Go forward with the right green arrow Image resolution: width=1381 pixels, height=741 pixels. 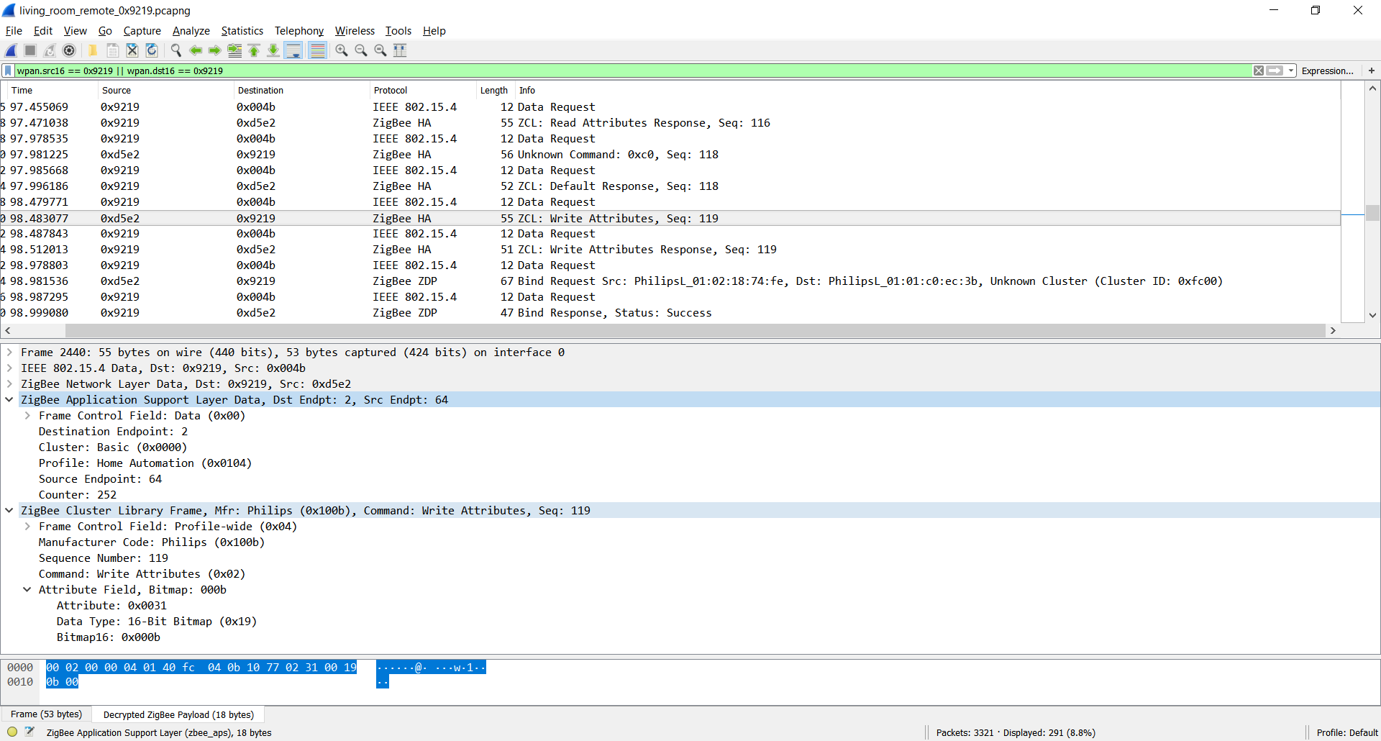click(x=214, y=50)
